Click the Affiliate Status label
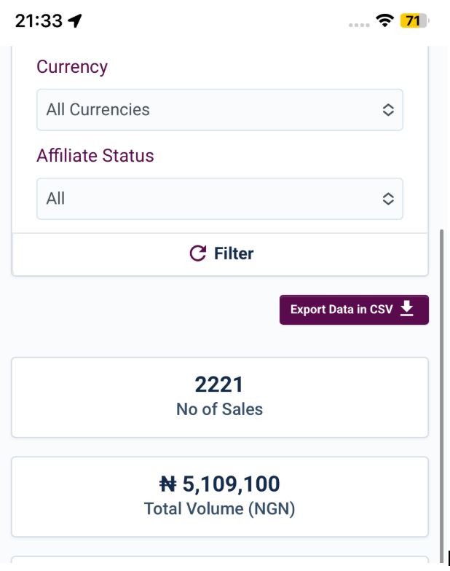Screen dimensions: 450x571 pyautogui.click(x=95, y=156)
